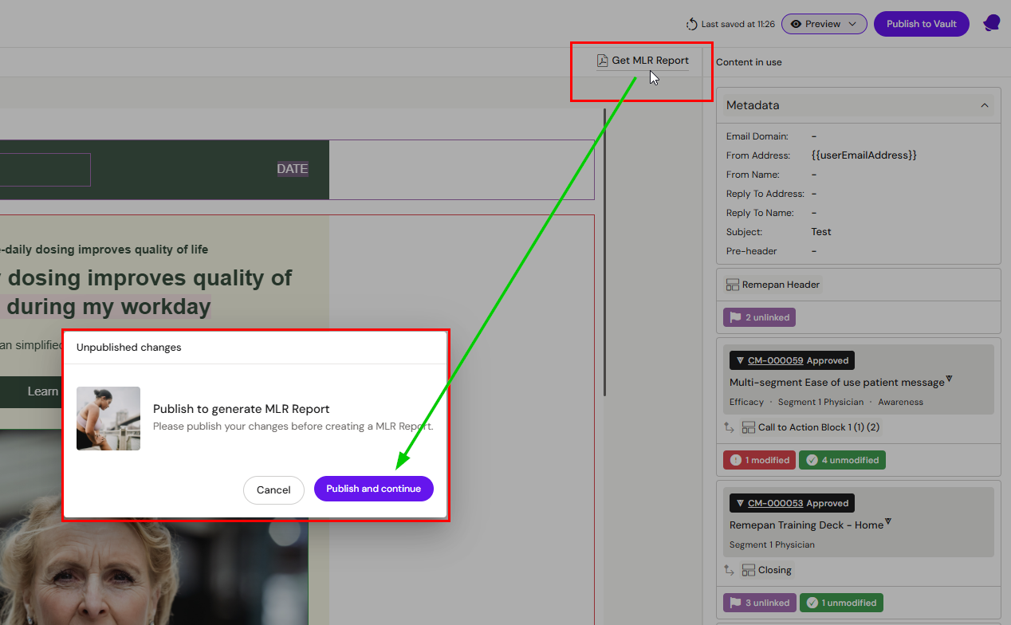Click the woman thumbnail in the dialog

108,419
